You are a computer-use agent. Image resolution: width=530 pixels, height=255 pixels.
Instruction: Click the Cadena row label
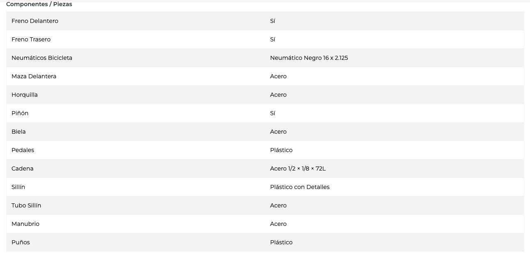(23, 168)
